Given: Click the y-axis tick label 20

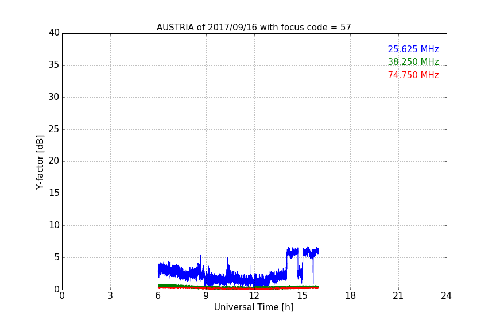Looking at the screenshot, I should (54, 161).
